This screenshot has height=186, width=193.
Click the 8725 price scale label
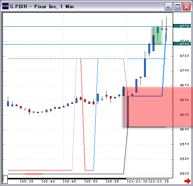(184, 56)
